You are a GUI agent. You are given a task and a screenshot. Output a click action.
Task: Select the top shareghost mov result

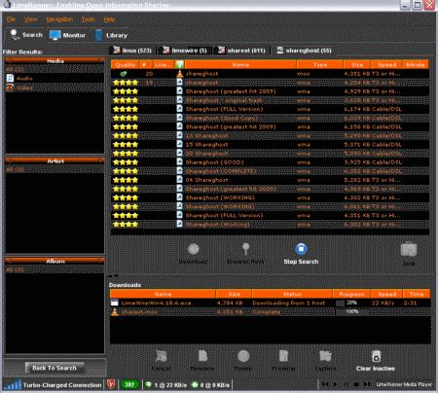(270, 74)
